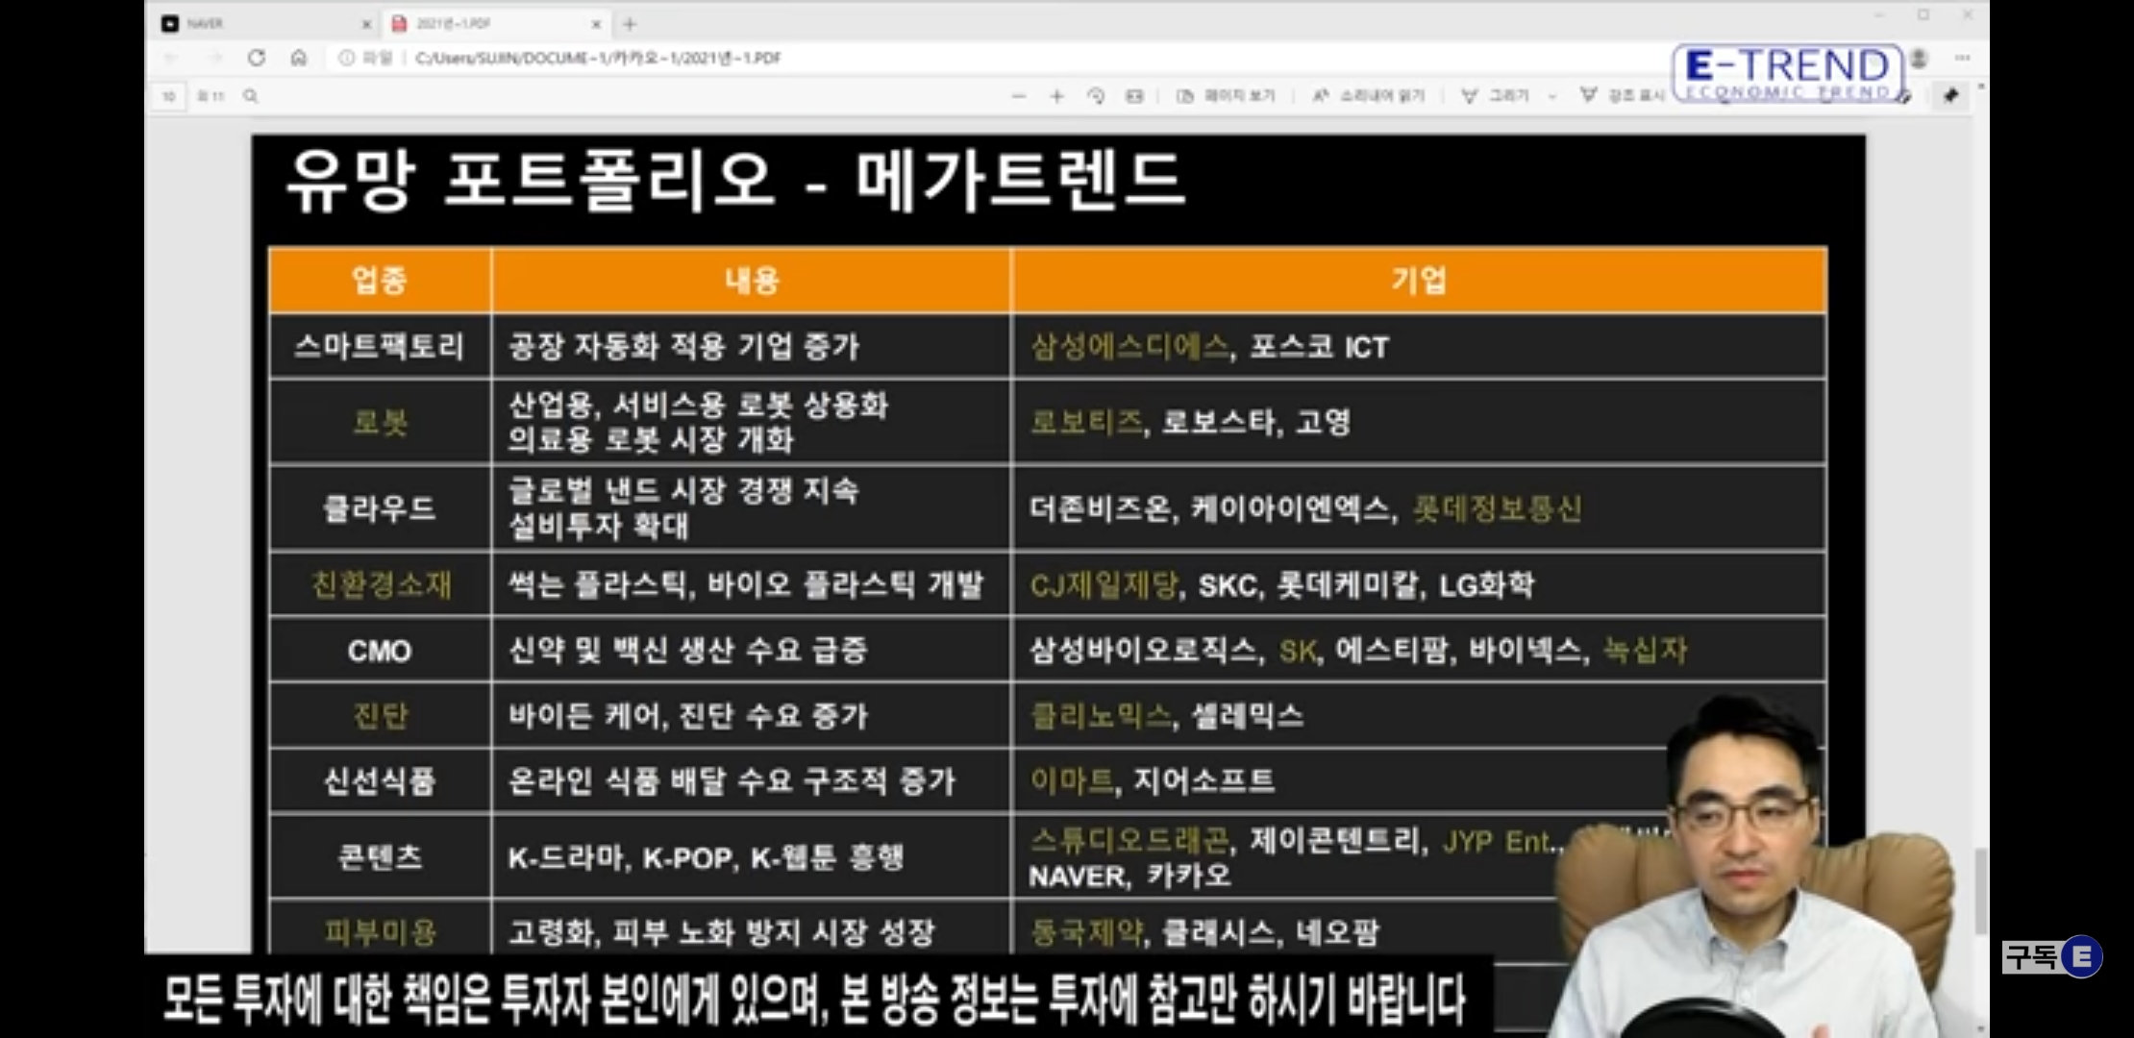The image size is (2134, 1038).
Task: Click the 삼성바이오로직스 company name
Action: click(x=1143, y=651)
